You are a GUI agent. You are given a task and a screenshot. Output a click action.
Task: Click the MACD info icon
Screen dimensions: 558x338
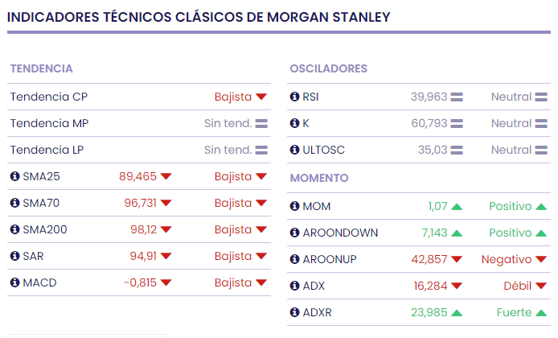coord(15,283)
